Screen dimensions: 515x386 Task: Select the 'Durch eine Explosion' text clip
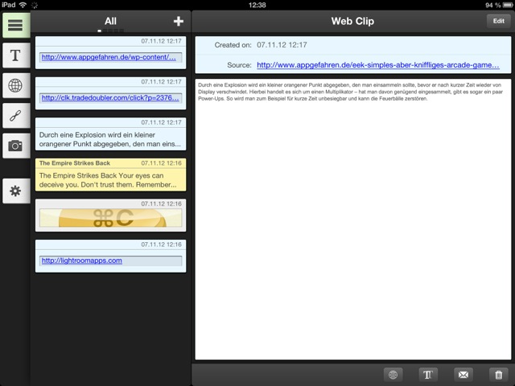point(110,134)
